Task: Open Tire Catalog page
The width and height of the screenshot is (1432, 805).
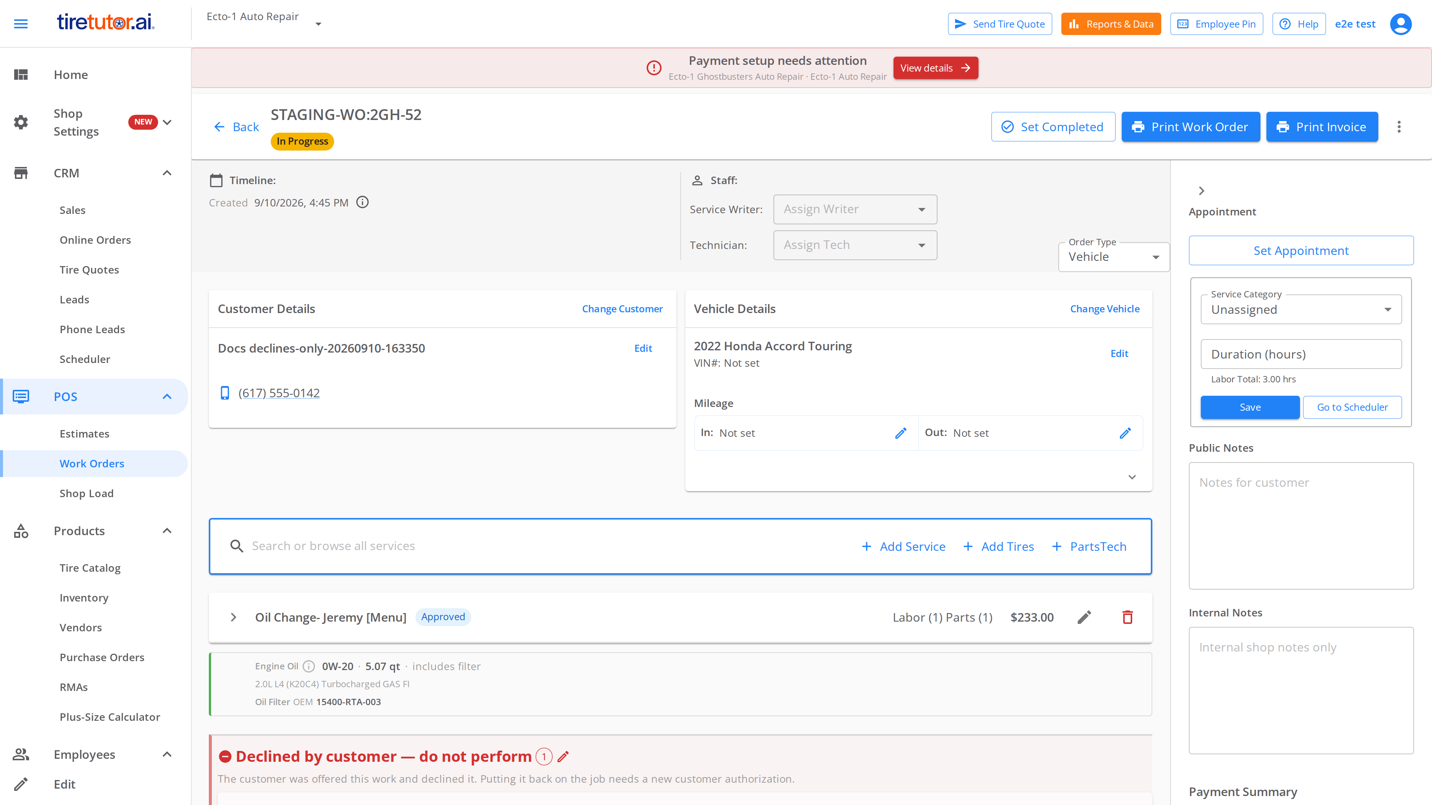Action: coord(89,568)
